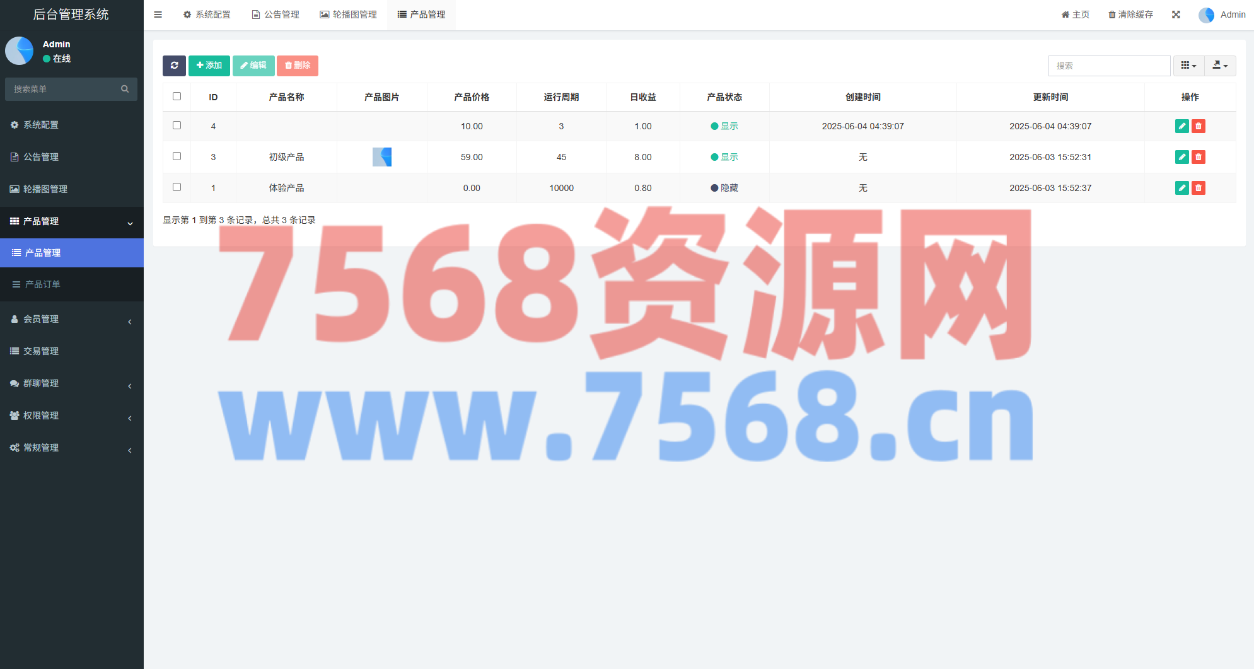Image resolution: width=1254 pixels, height=669 pixels.
Task: Toggle 隐藏 status of 体验产品
Action: point(724,188)
